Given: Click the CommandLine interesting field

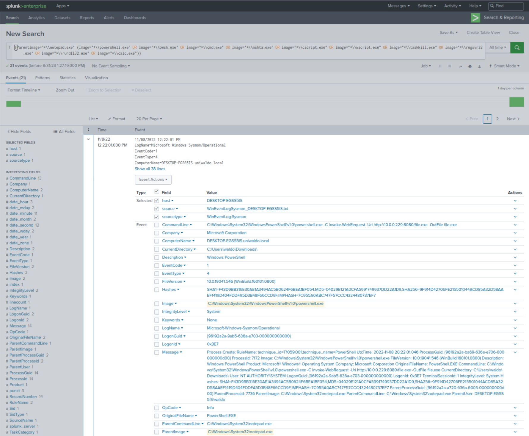Looking at the screenshot, I should point(23,178).
